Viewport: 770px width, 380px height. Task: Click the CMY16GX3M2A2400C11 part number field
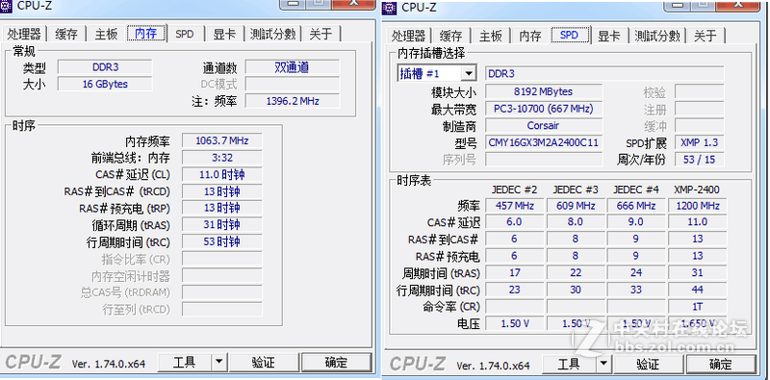pyautogui.click(x=544, y=142)
